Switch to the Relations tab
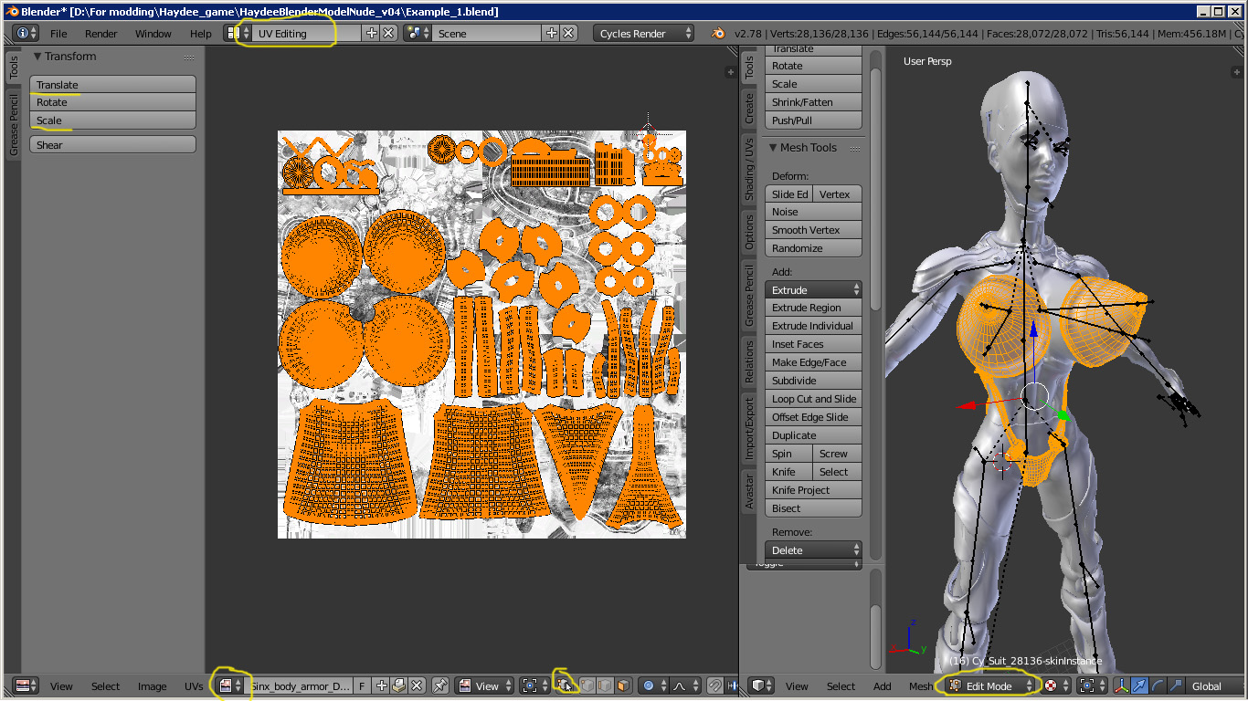This screenshot has width=1248, height=701. (749, 361)
